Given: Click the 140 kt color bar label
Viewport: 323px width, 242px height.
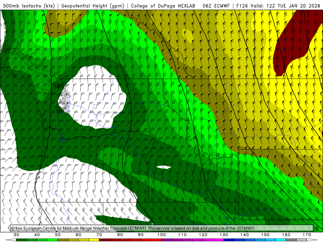Looking at the screenshot, I should (x=245, y=235).
